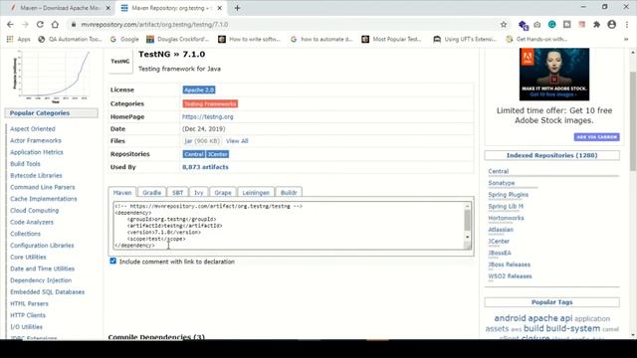Close the Maven Download Apache tab
The width and height of the screenshot is (637, 358).
click(108, 8)
